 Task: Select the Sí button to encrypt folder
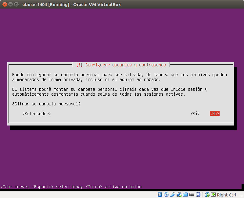[x=195, y=113]
